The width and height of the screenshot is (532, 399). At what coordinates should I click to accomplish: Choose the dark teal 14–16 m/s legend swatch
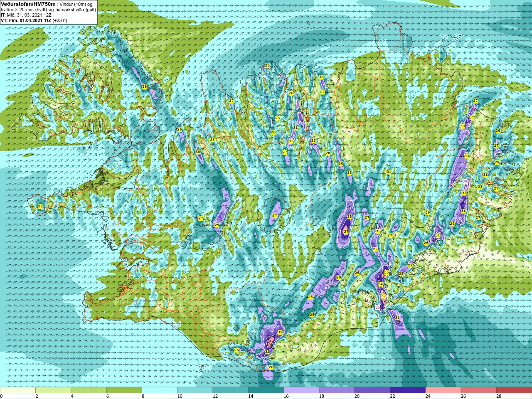tap(266, 390)
